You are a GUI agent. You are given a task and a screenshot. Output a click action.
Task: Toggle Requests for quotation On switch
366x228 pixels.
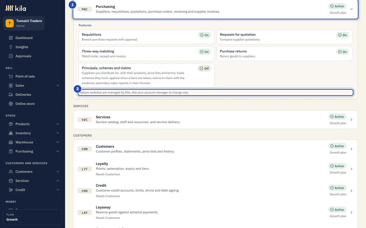342,35
